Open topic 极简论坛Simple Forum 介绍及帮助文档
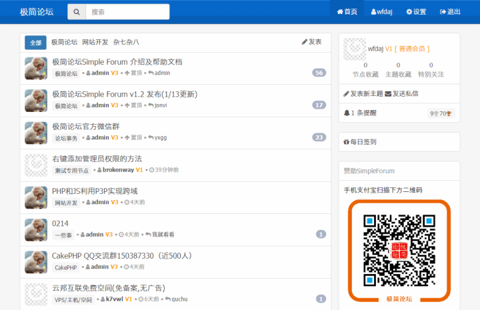 click(117, 62)
